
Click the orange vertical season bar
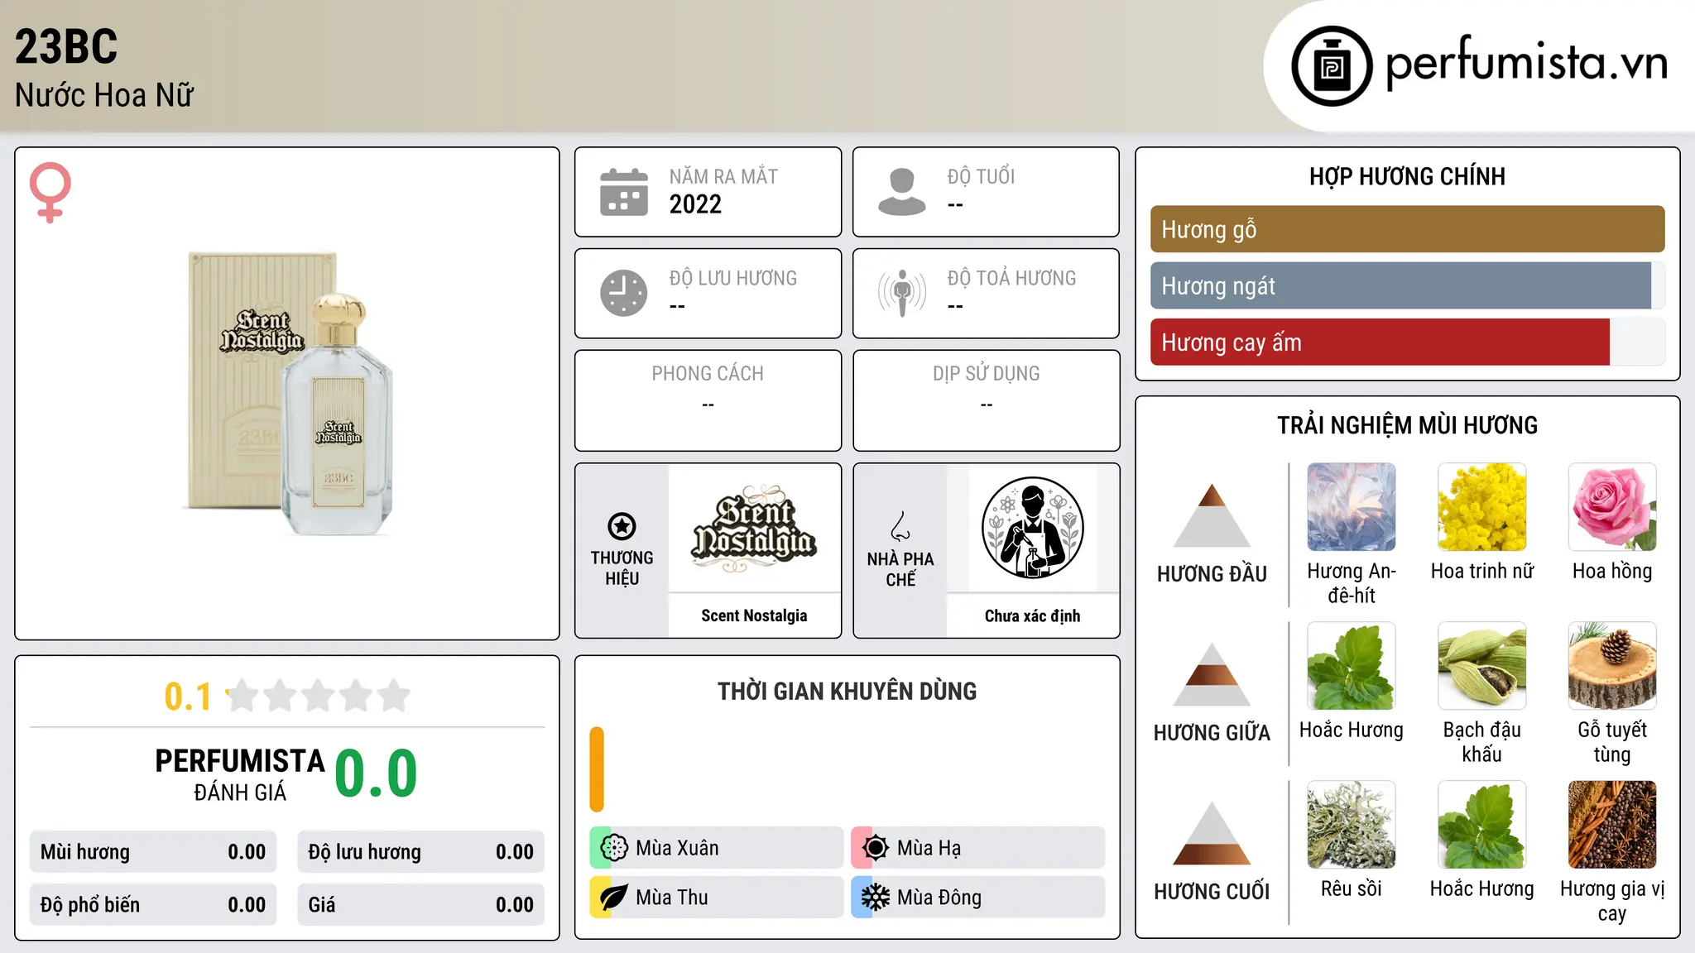point(597,769)
